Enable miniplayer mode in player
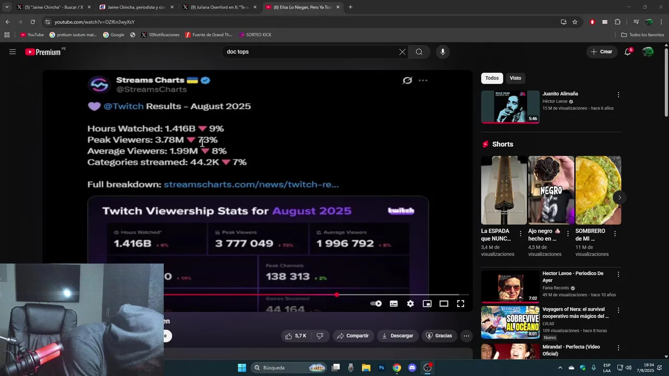 pyautogui.click(x=427, y=303)
